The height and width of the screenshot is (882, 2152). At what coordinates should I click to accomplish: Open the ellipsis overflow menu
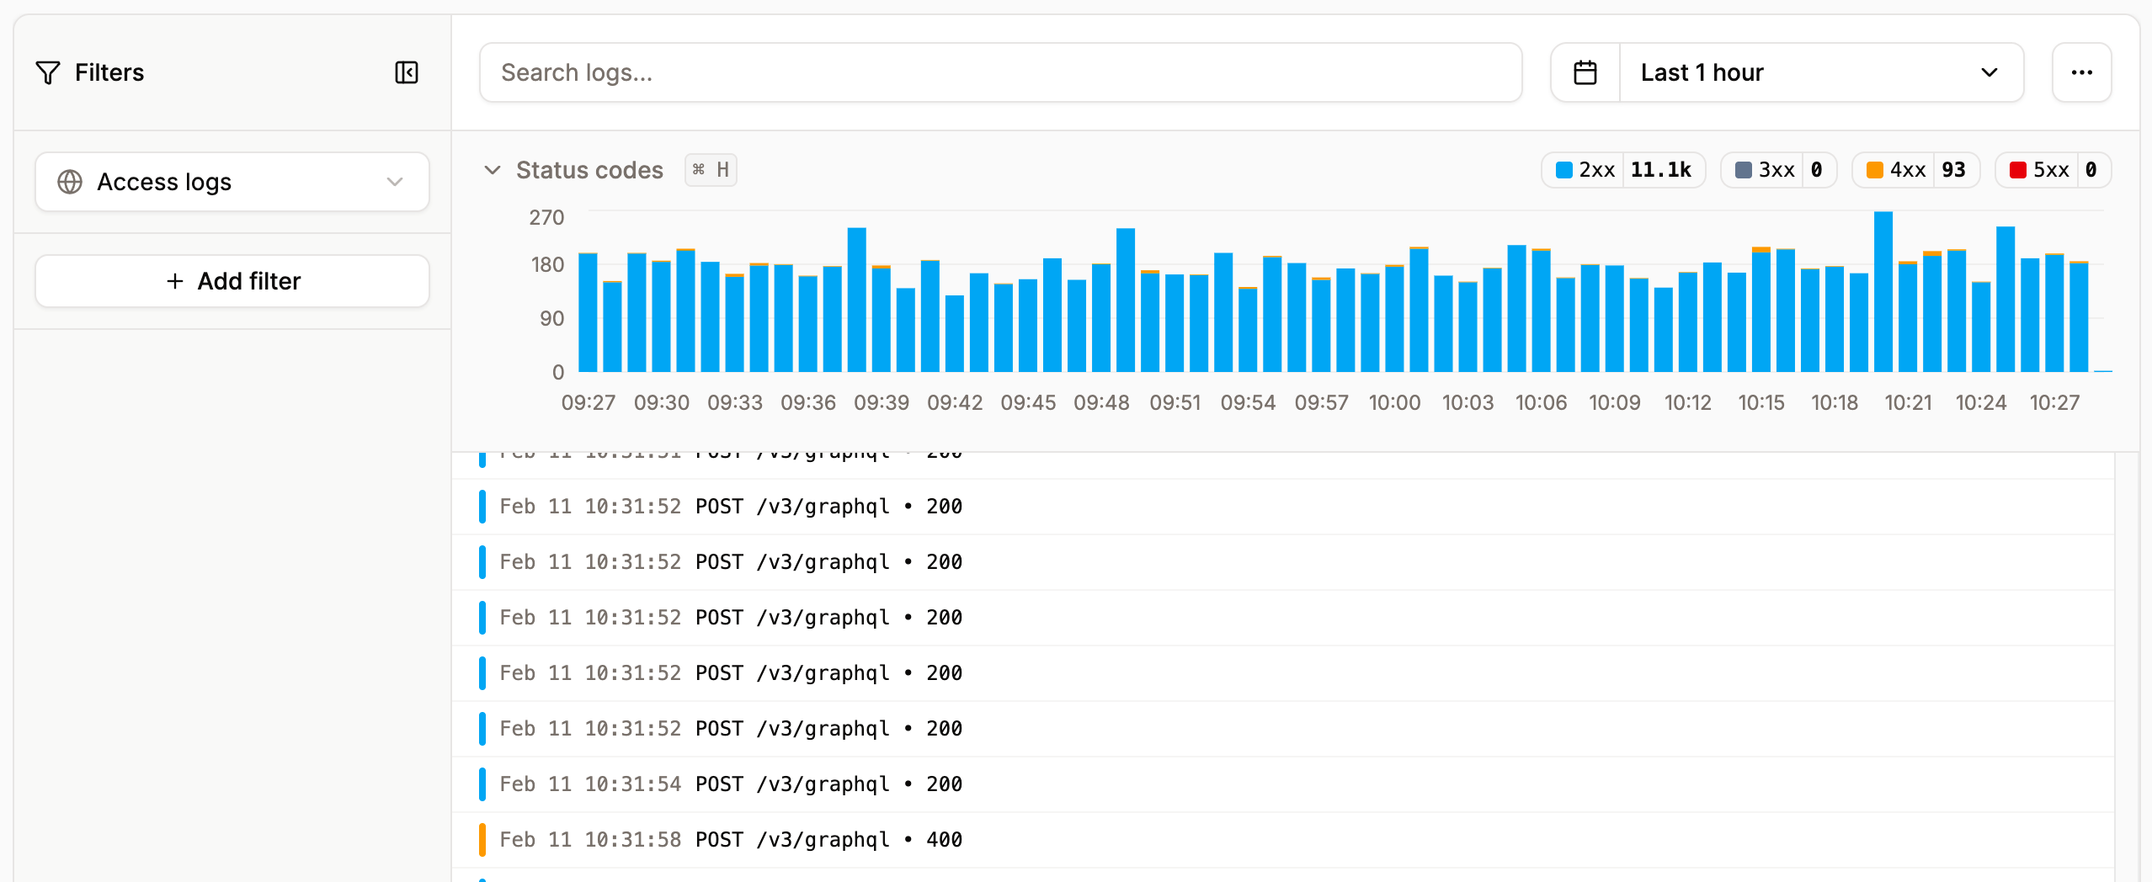click(2081, 72)
